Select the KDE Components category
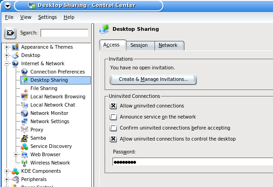 tap(41, 171)
